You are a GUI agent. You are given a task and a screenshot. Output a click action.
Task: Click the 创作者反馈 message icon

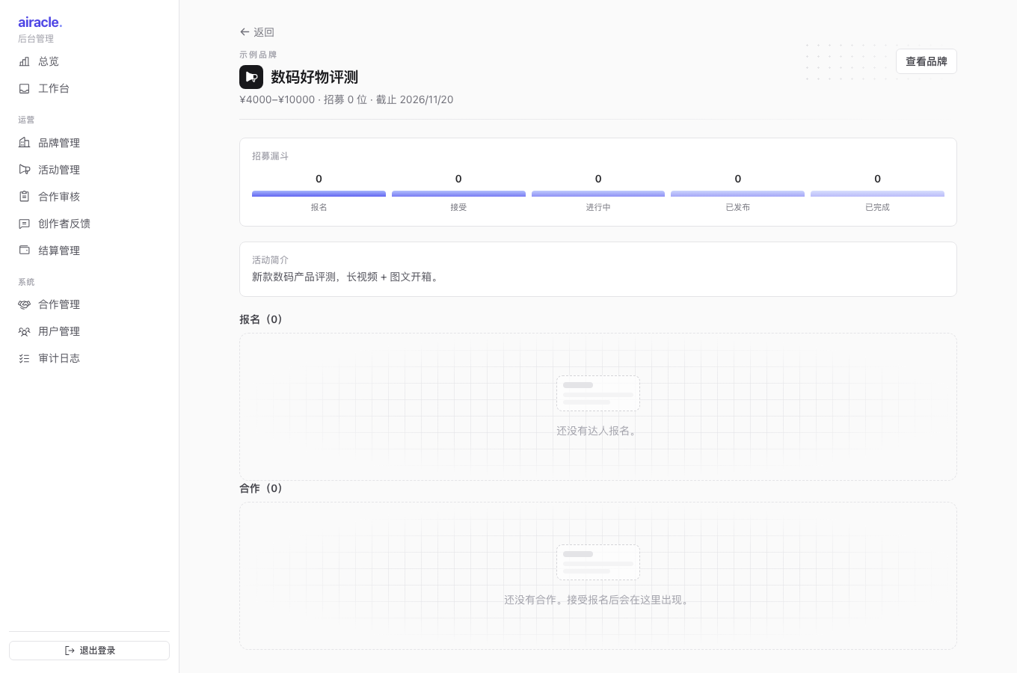[x=24, y=223]
